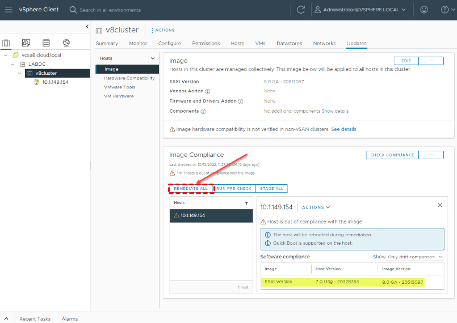Open the hamburger navigation menu
This screenshot has width=457, height=323.
click(9, 10)
